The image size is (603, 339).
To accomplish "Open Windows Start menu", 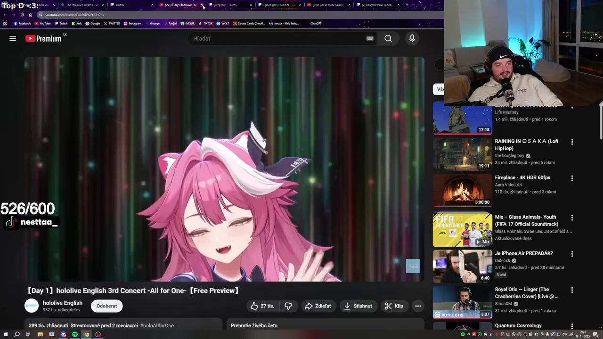I will [x=6, y=334].
